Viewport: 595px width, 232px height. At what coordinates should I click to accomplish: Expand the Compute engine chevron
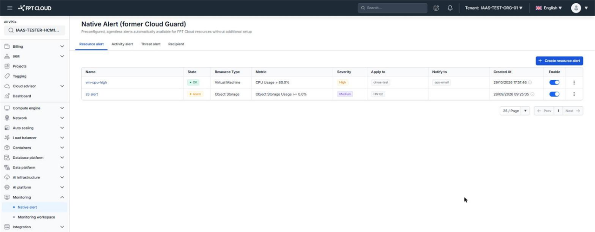coord(62,108)
